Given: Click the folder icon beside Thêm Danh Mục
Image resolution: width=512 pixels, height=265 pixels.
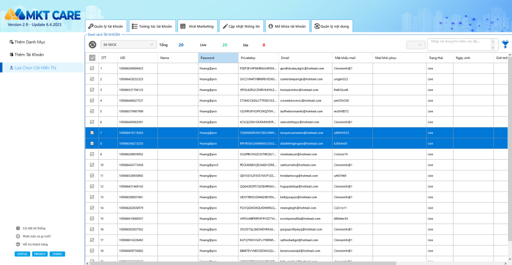Looking at the screenshot, I should coord(11,42).
